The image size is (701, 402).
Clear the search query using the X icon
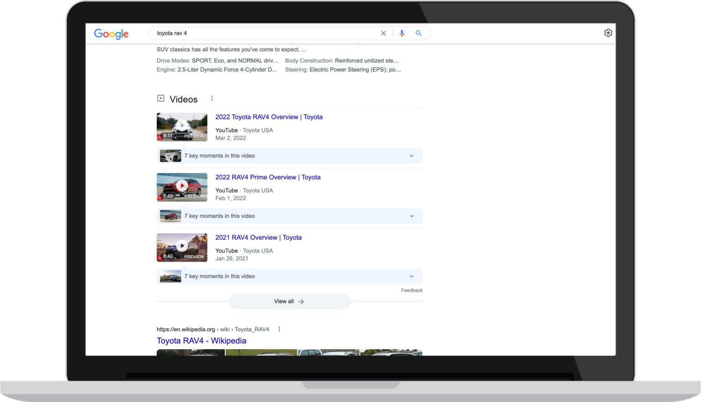(x=383, y=33)
